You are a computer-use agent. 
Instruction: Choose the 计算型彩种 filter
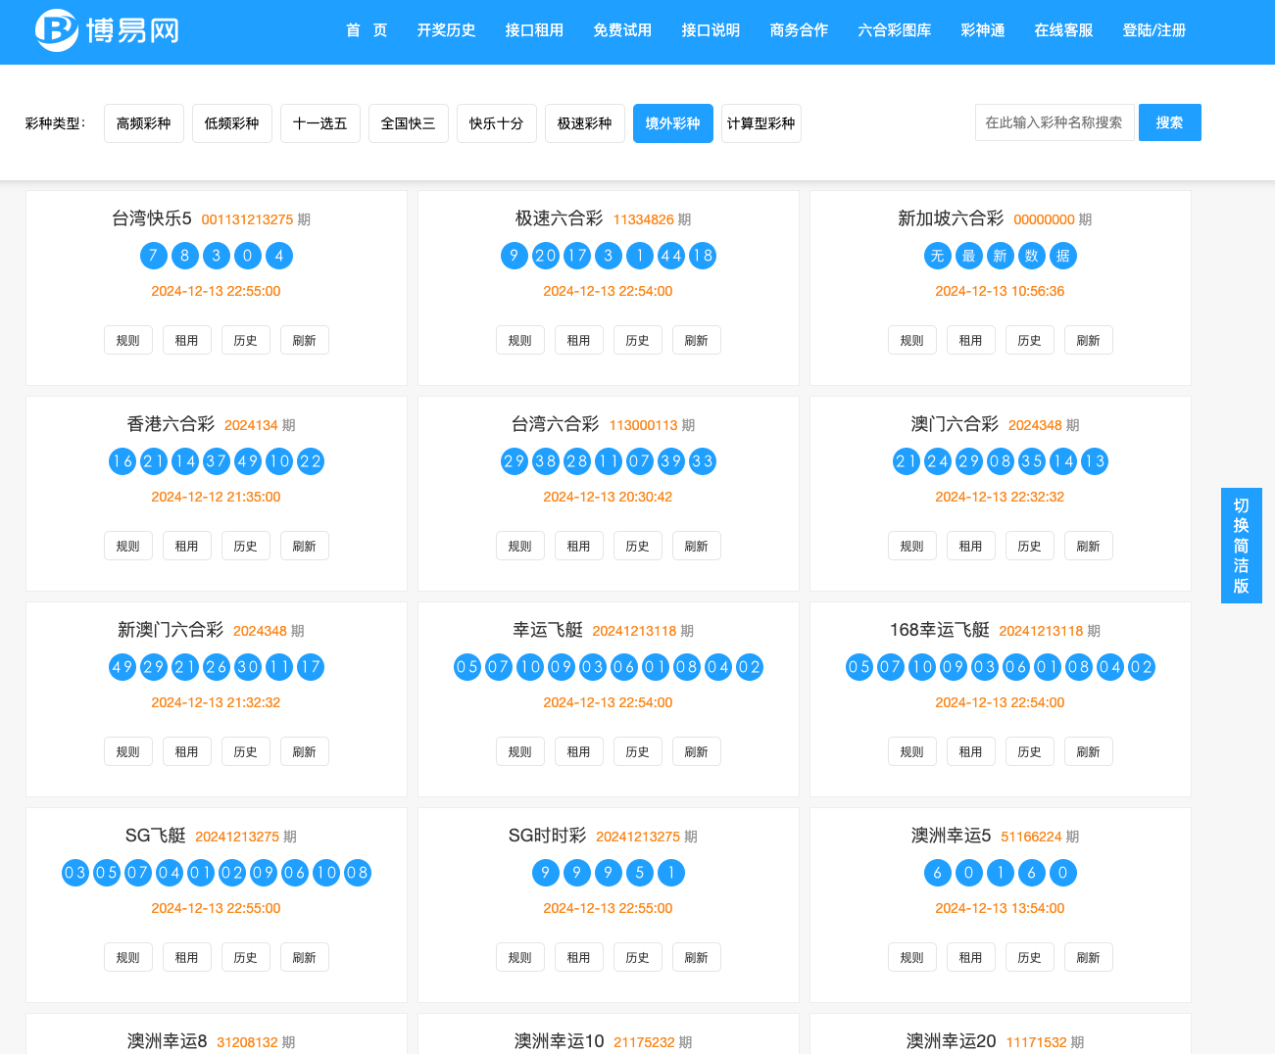(760, 123)
